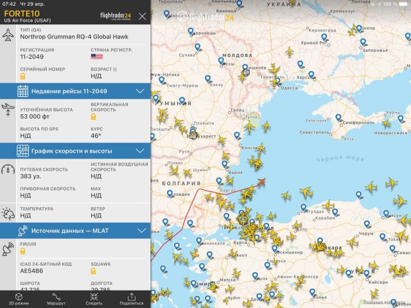This screenshot has height=308, width=411.
Task: Tap the lock icon under Squawk
Action: [x=93, y=271]
